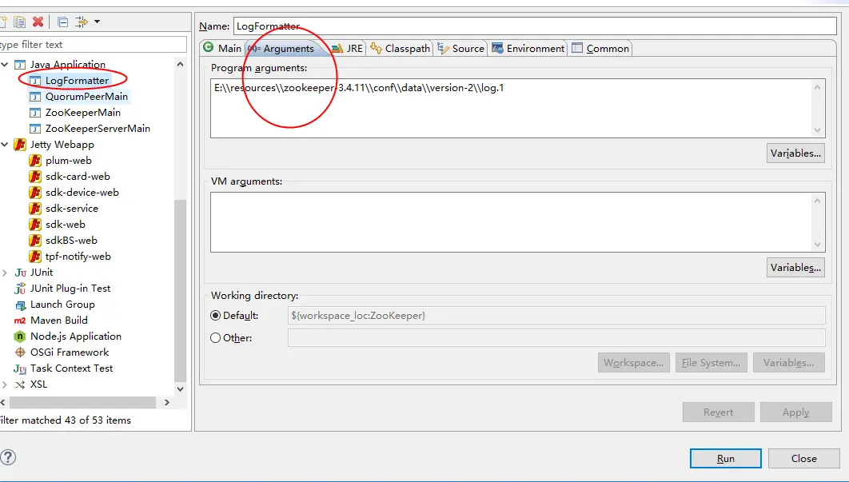Click the JUnit Plug-in Test icon

coord(20,288)
